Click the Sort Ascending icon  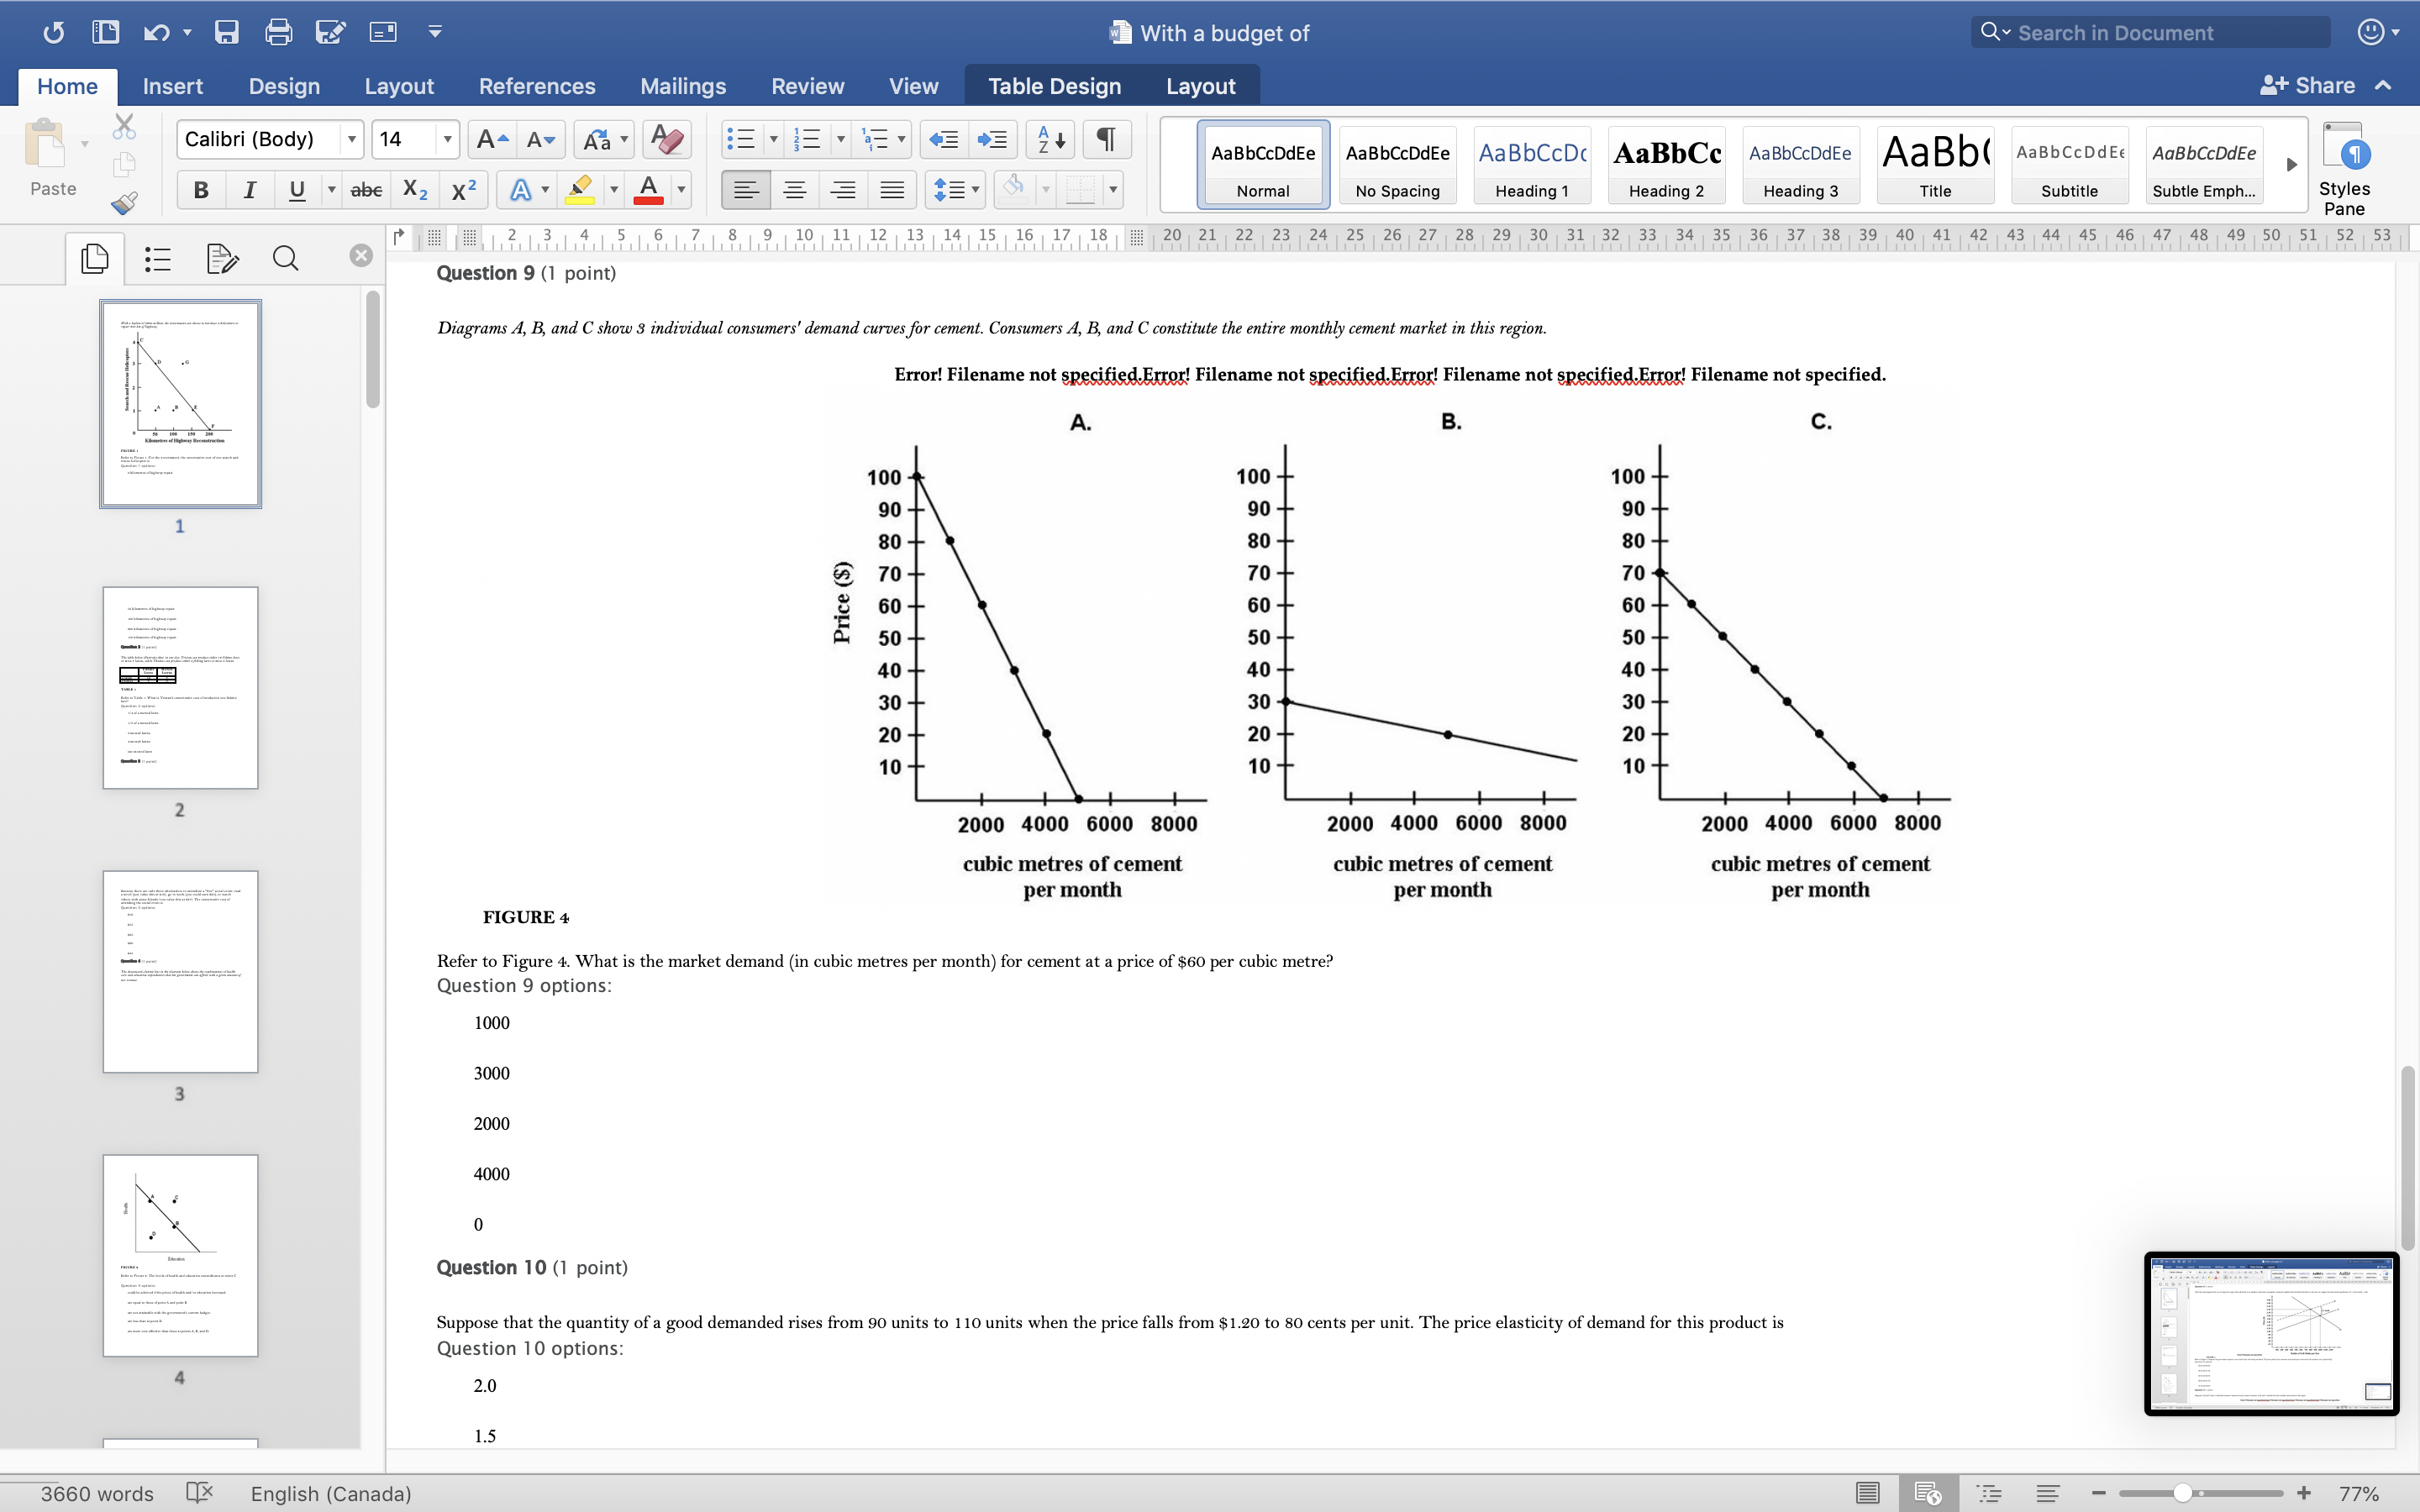1048,139
